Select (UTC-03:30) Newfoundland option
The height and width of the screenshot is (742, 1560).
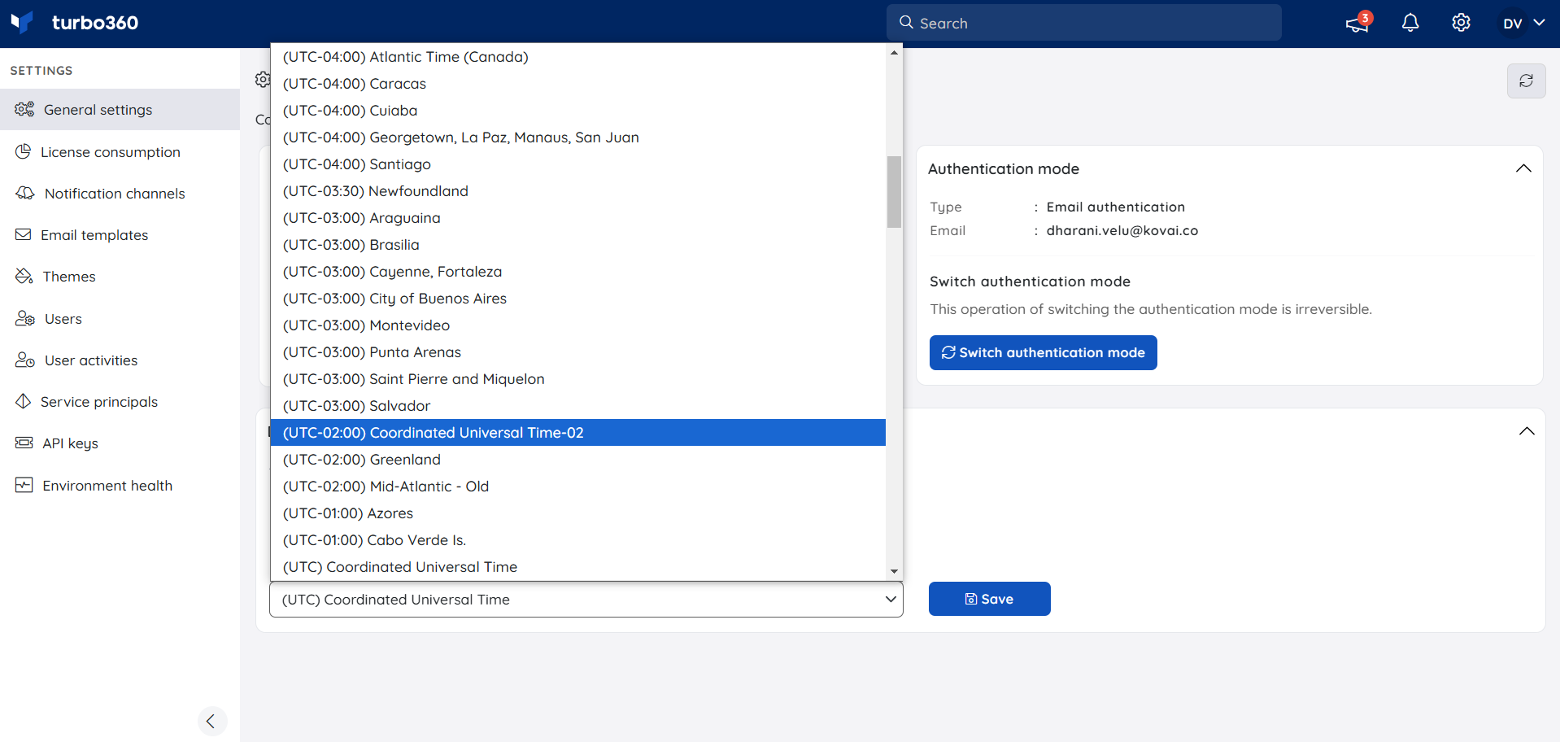coord(577,191)
